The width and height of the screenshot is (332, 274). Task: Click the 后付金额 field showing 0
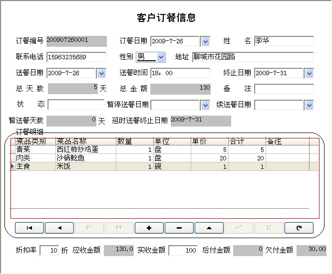248,251
